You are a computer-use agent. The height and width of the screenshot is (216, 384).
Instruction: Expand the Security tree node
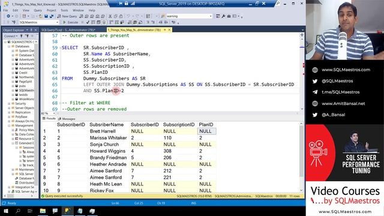(9, 104)
